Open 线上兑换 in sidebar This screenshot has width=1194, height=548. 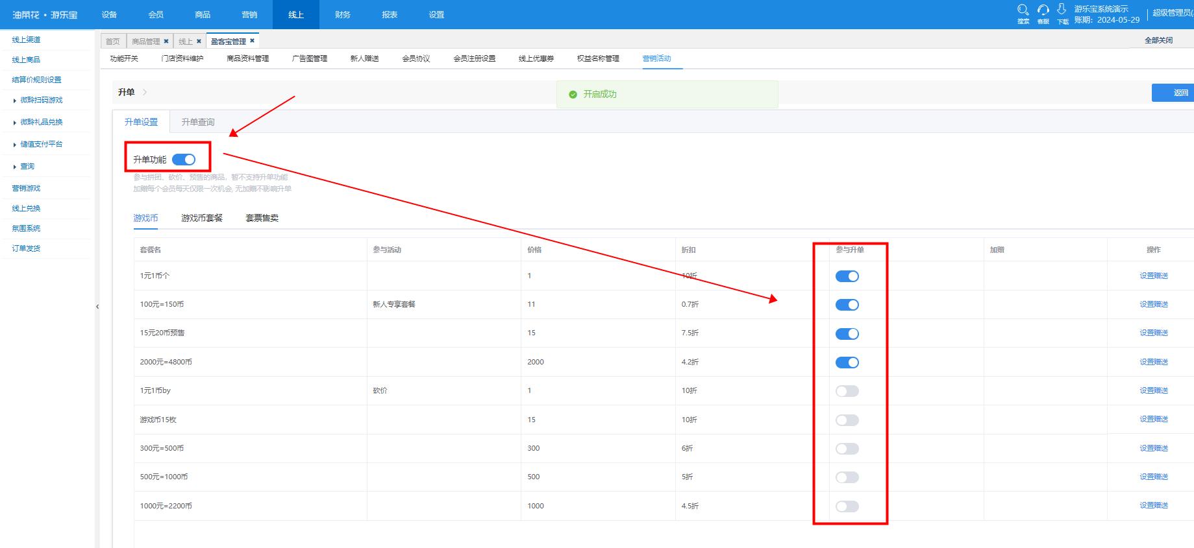[x=26, y=208]
